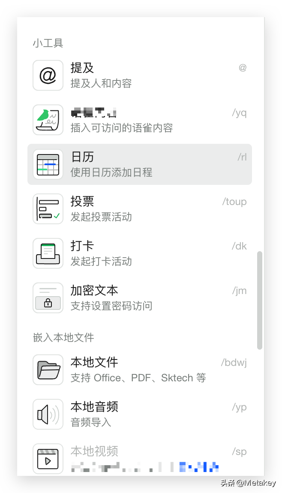This screenshot has height=493, width=282.
Task: Select 日历 to add a schedule
Action: point(82,157)
